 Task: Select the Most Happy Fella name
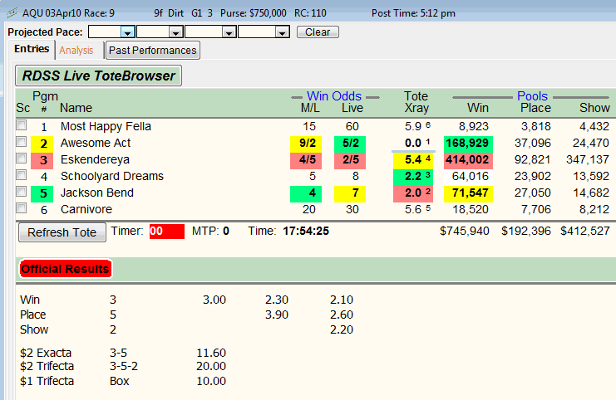106,126
